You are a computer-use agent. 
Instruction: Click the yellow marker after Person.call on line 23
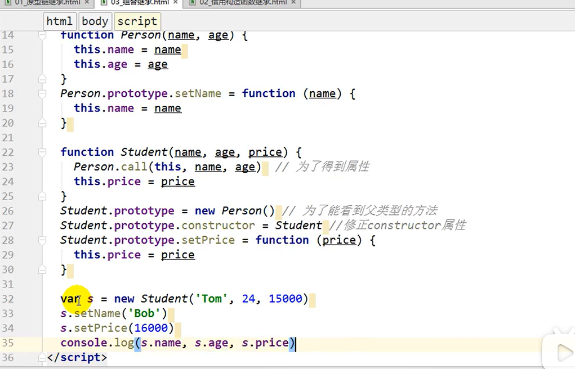tap(265, 167)
